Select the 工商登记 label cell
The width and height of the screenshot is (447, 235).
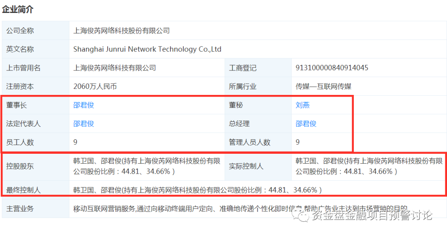[258, 68]
